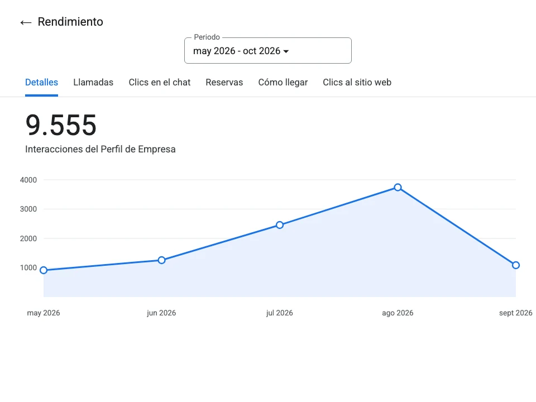Screen dimensions: 536x402
Task: Click the may 2026 x-axis label
Action: coord(44,313)
